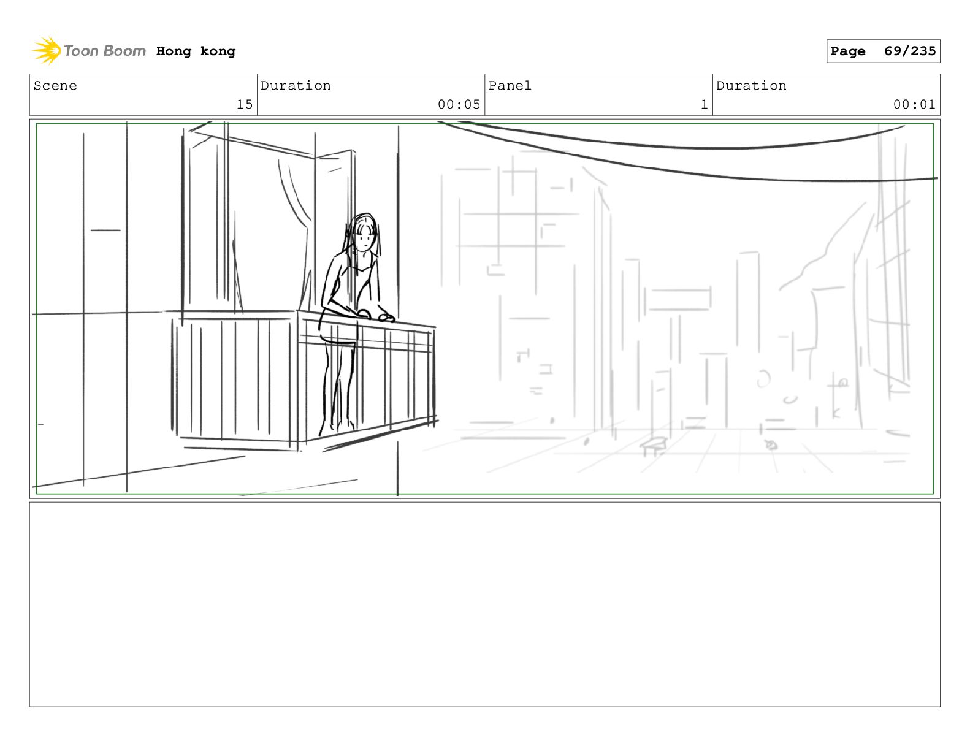Screen dimensions: 970x751
Task: Click the 'Panel' header label
Action: [x=510, y=86]
